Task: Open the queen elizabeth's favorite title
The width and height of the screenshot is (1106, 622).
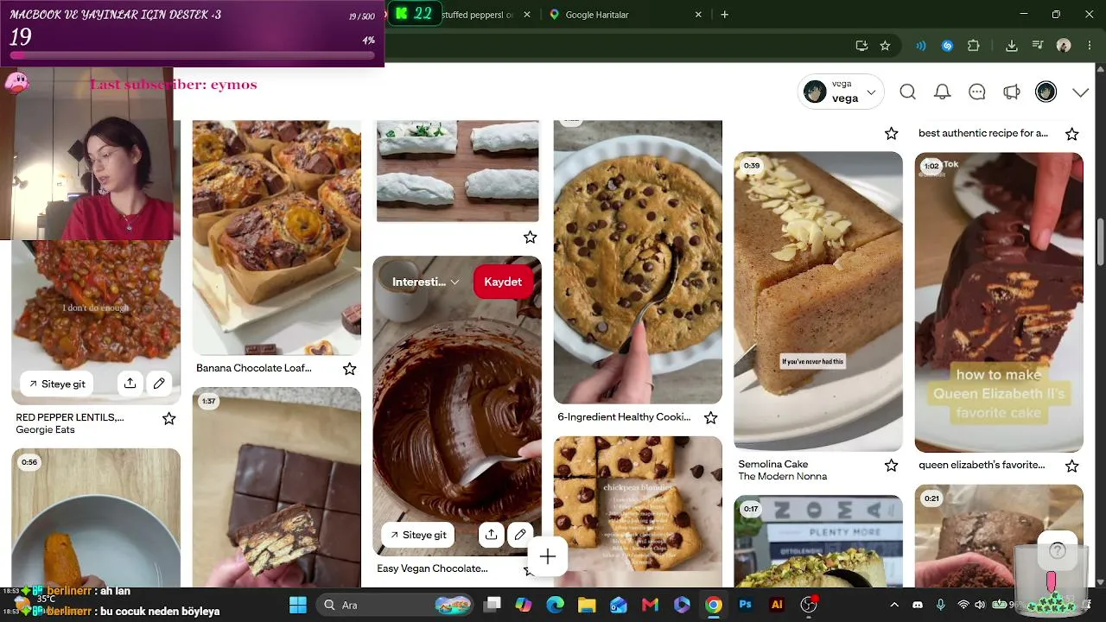Action: click(982, 465)
